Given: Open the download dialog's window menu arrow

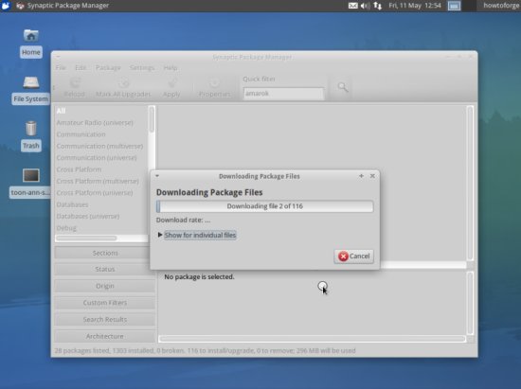Looking at the screenshot, I should (157, 176).
